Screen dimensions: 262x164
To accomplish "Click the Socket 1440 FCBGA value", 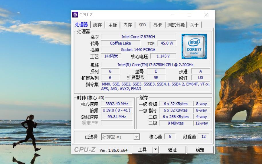I will pos(138,50).
